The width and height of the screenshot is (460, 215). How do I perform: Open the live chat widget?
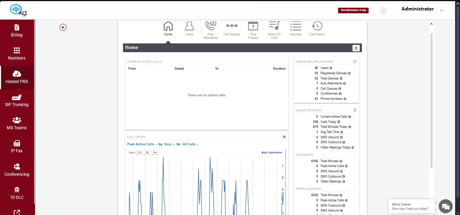pos(445,206)
